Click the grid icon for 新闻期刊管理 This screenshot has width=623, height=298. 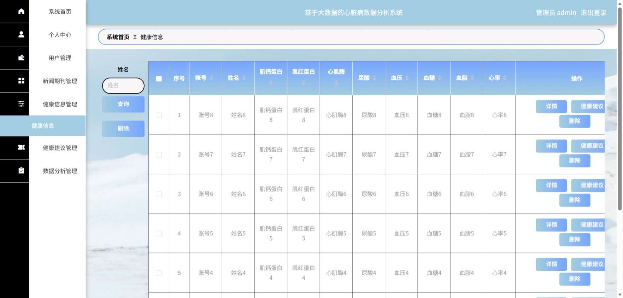pyautogui.click(x=21, y=81)
